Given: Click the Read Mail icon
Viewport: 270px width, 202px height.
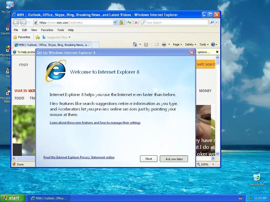Looking at the screenshot, I should pyautogui.click(x=157, y=44).
